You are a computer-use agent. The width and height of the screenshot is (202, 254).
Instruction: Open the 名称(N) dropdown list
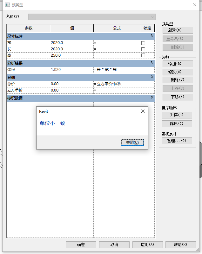click(x=92, y=17)
